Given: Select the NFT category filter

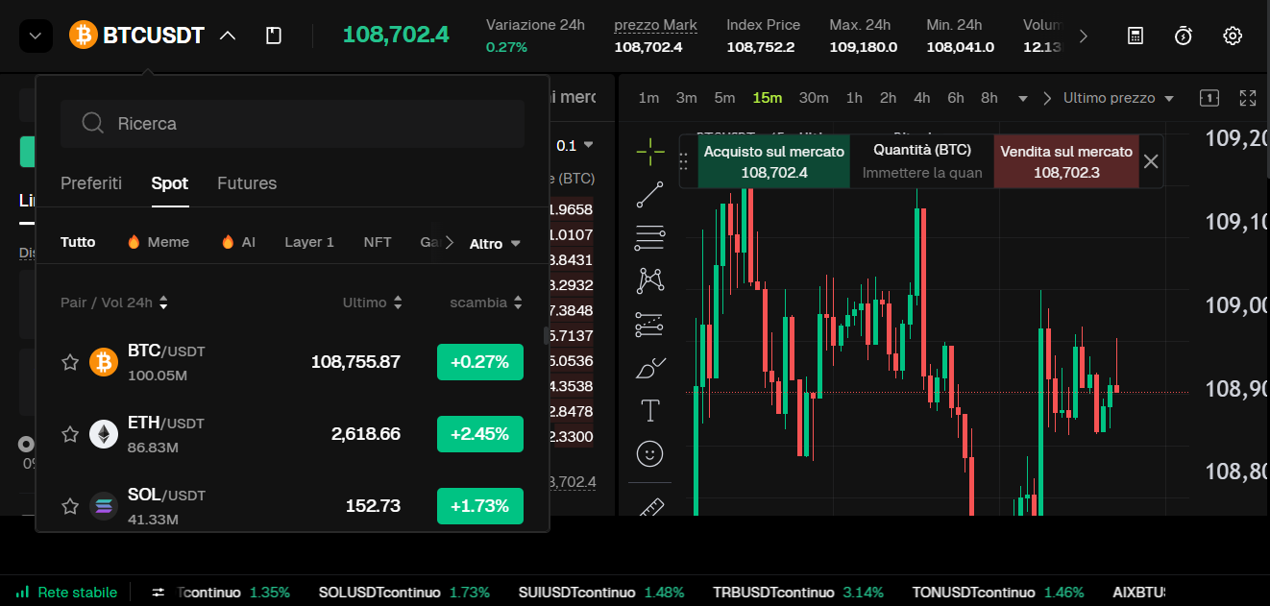Looking at the screenshot, I should point(378,242).
